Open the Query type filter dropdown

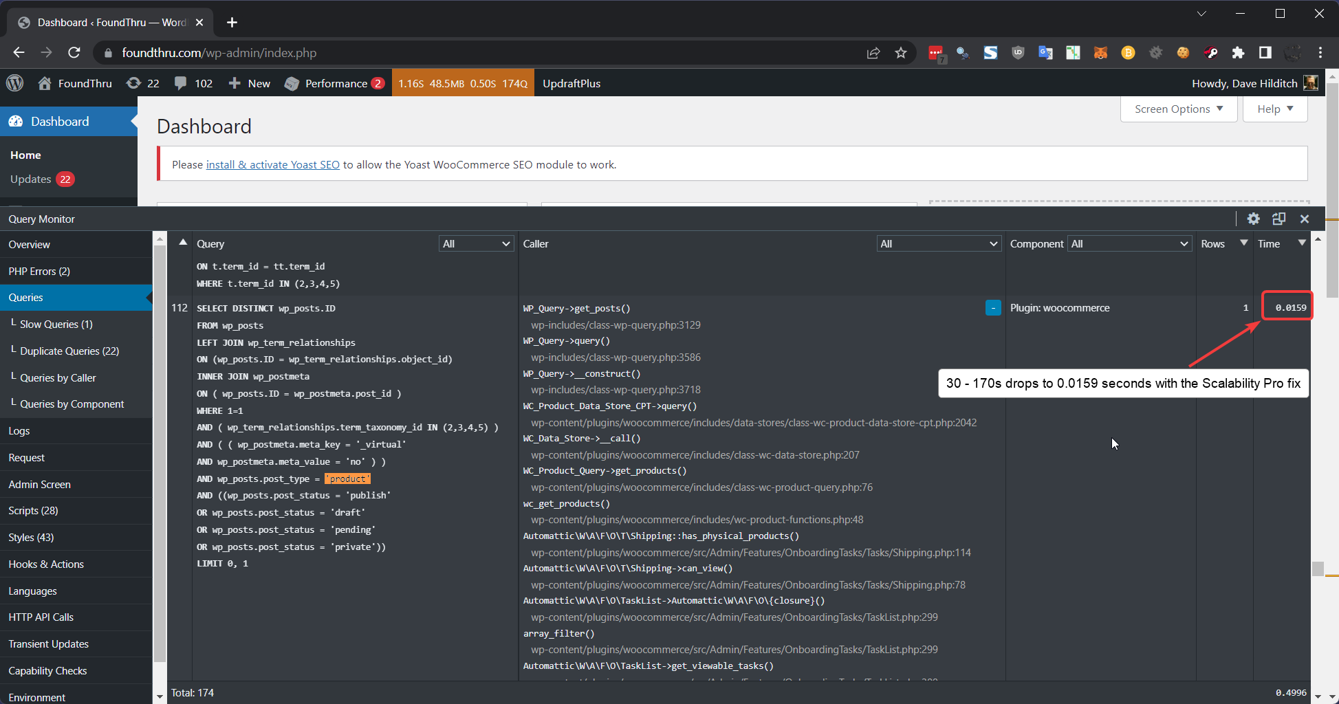(x=477, y=244)
